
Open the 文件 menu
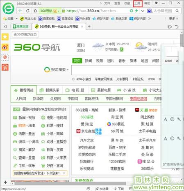tap(107, 3)
